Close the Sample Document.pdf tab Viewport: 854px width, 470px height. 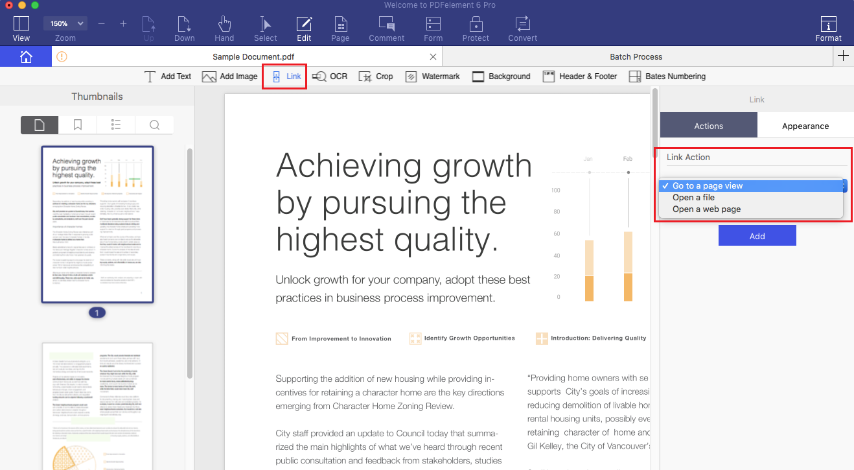pyautogui.click(x=433, y=56)
